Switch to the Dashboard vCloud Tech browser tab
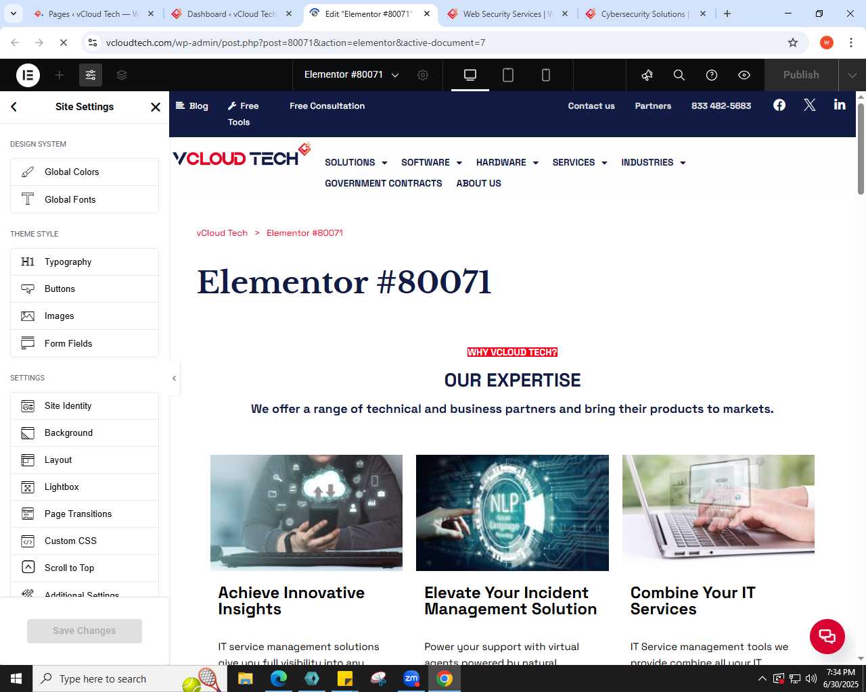This screenshot has height=692, width=866. (x=231, y=14)
